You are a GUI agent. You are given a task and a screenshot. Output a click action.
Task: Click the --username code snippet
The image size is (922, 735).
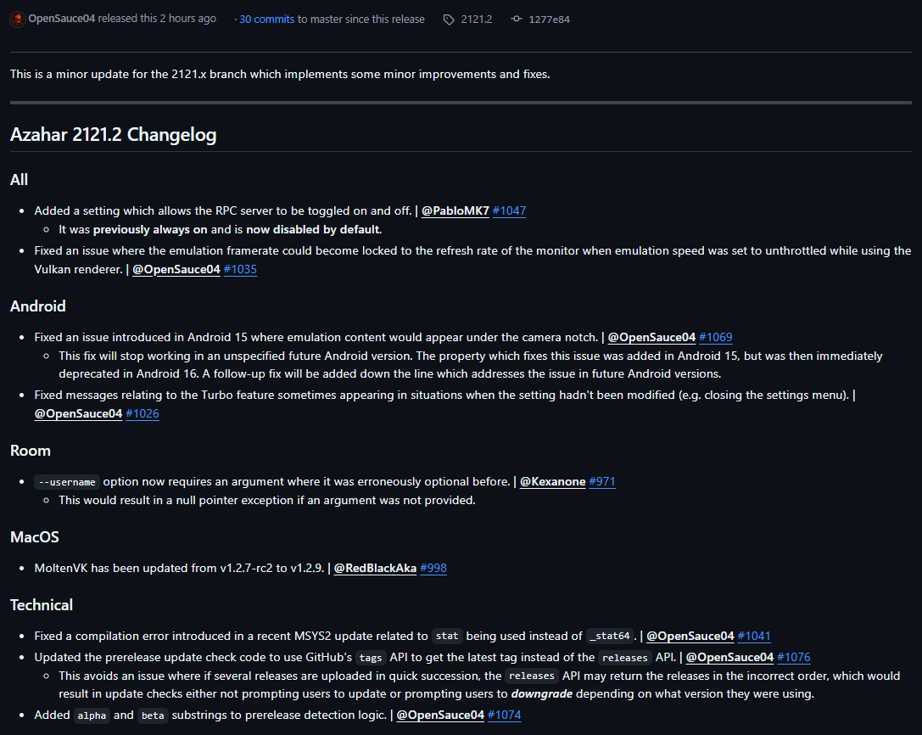pos(67,482)
